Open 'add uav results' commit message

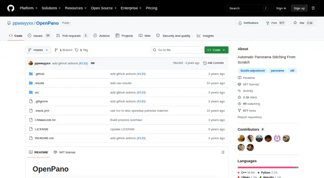(121, 83)
